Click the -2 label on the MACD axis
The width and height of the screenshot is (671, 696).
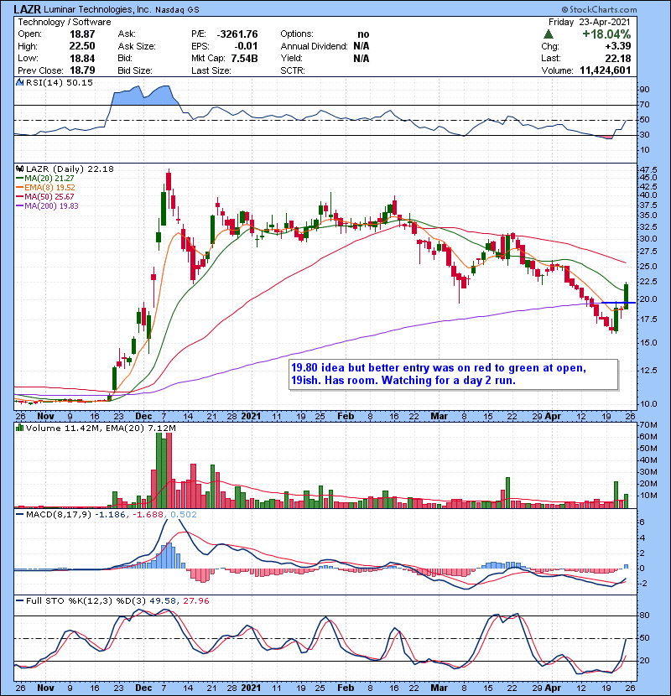[643, 584]
